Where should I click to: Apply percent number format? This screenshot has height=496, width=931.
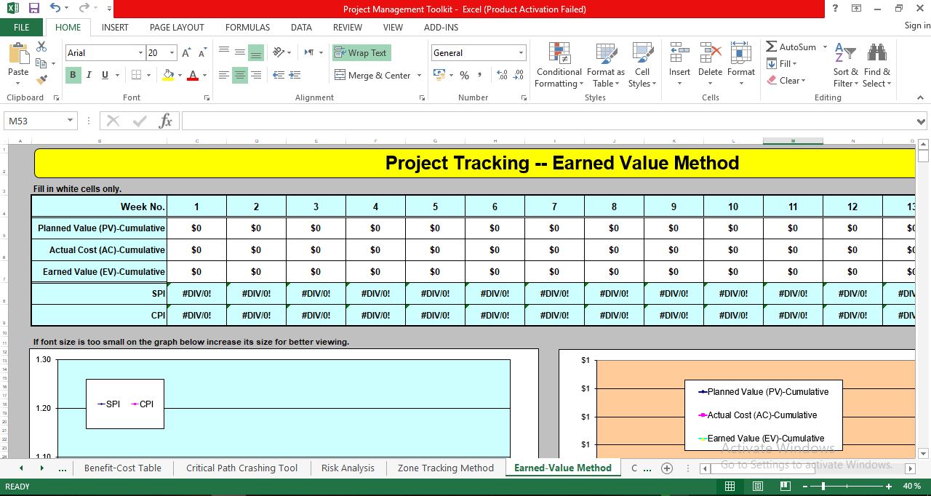(x=463, y=74)
